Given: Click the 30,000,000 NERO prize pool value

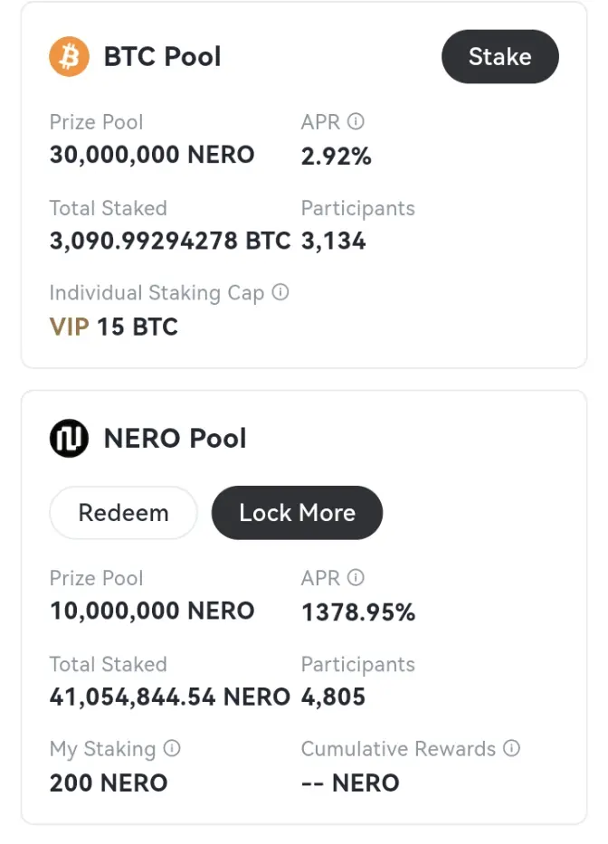Looking at the screenshot, I should pyautogui.click(x=152, y=155).
